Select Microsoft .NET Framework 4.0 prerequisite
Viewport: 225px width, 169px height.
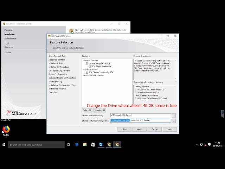point(150,89)
